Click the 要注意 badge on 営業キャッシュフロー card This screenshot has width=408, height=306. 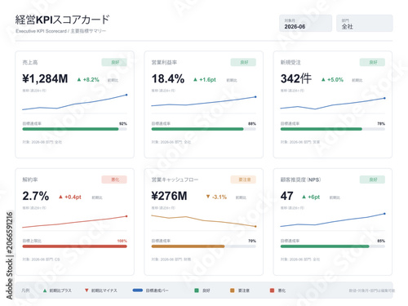(243, 180)
